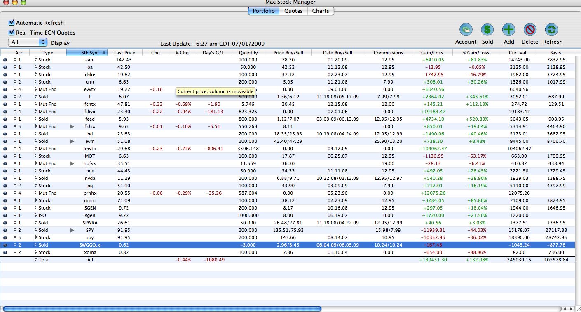The width and height of the screenshot is (581, 312).
Task: Switch to the Quotes tab
Action: click(293, 11)
